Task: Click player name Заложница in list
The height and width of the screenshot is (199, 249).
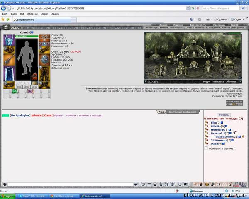Action: pyautogui.click(x=219, y=140)
